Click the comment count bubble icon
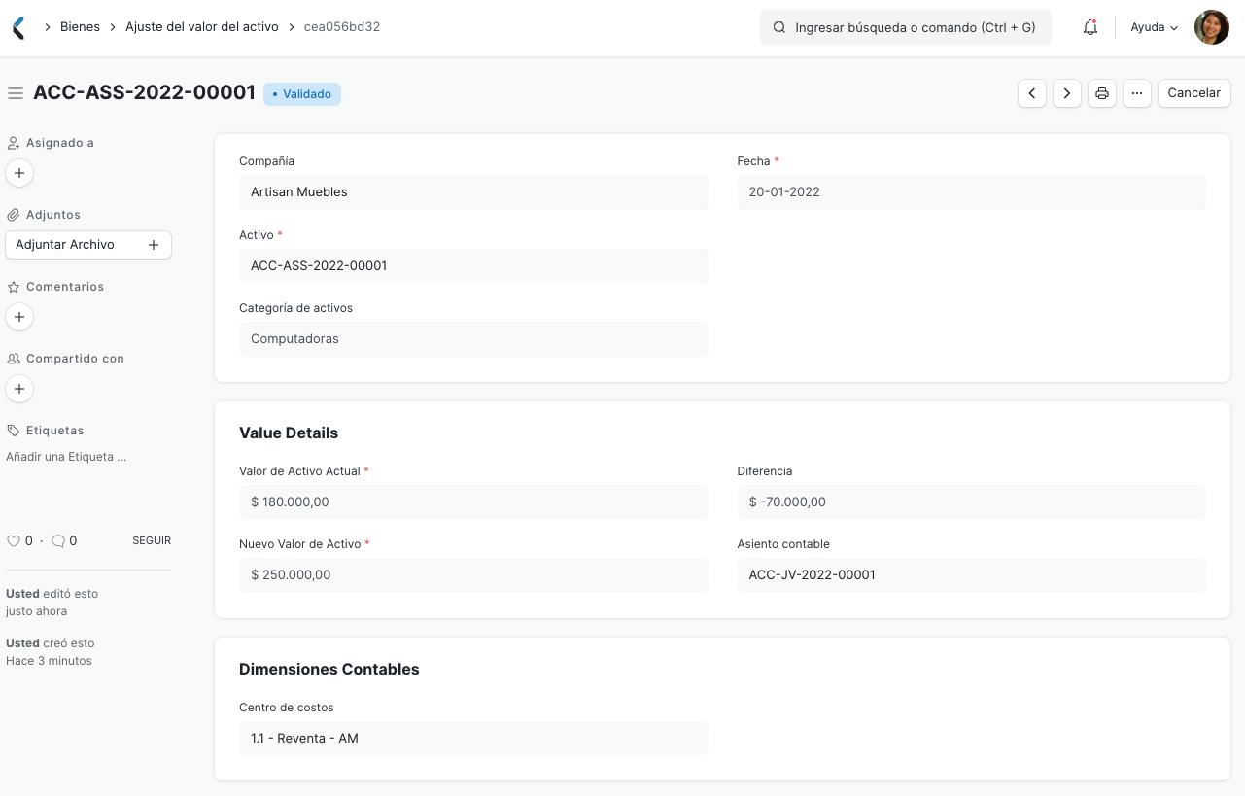The height and width of the screenshot is (796, 1245). point(58,540)
